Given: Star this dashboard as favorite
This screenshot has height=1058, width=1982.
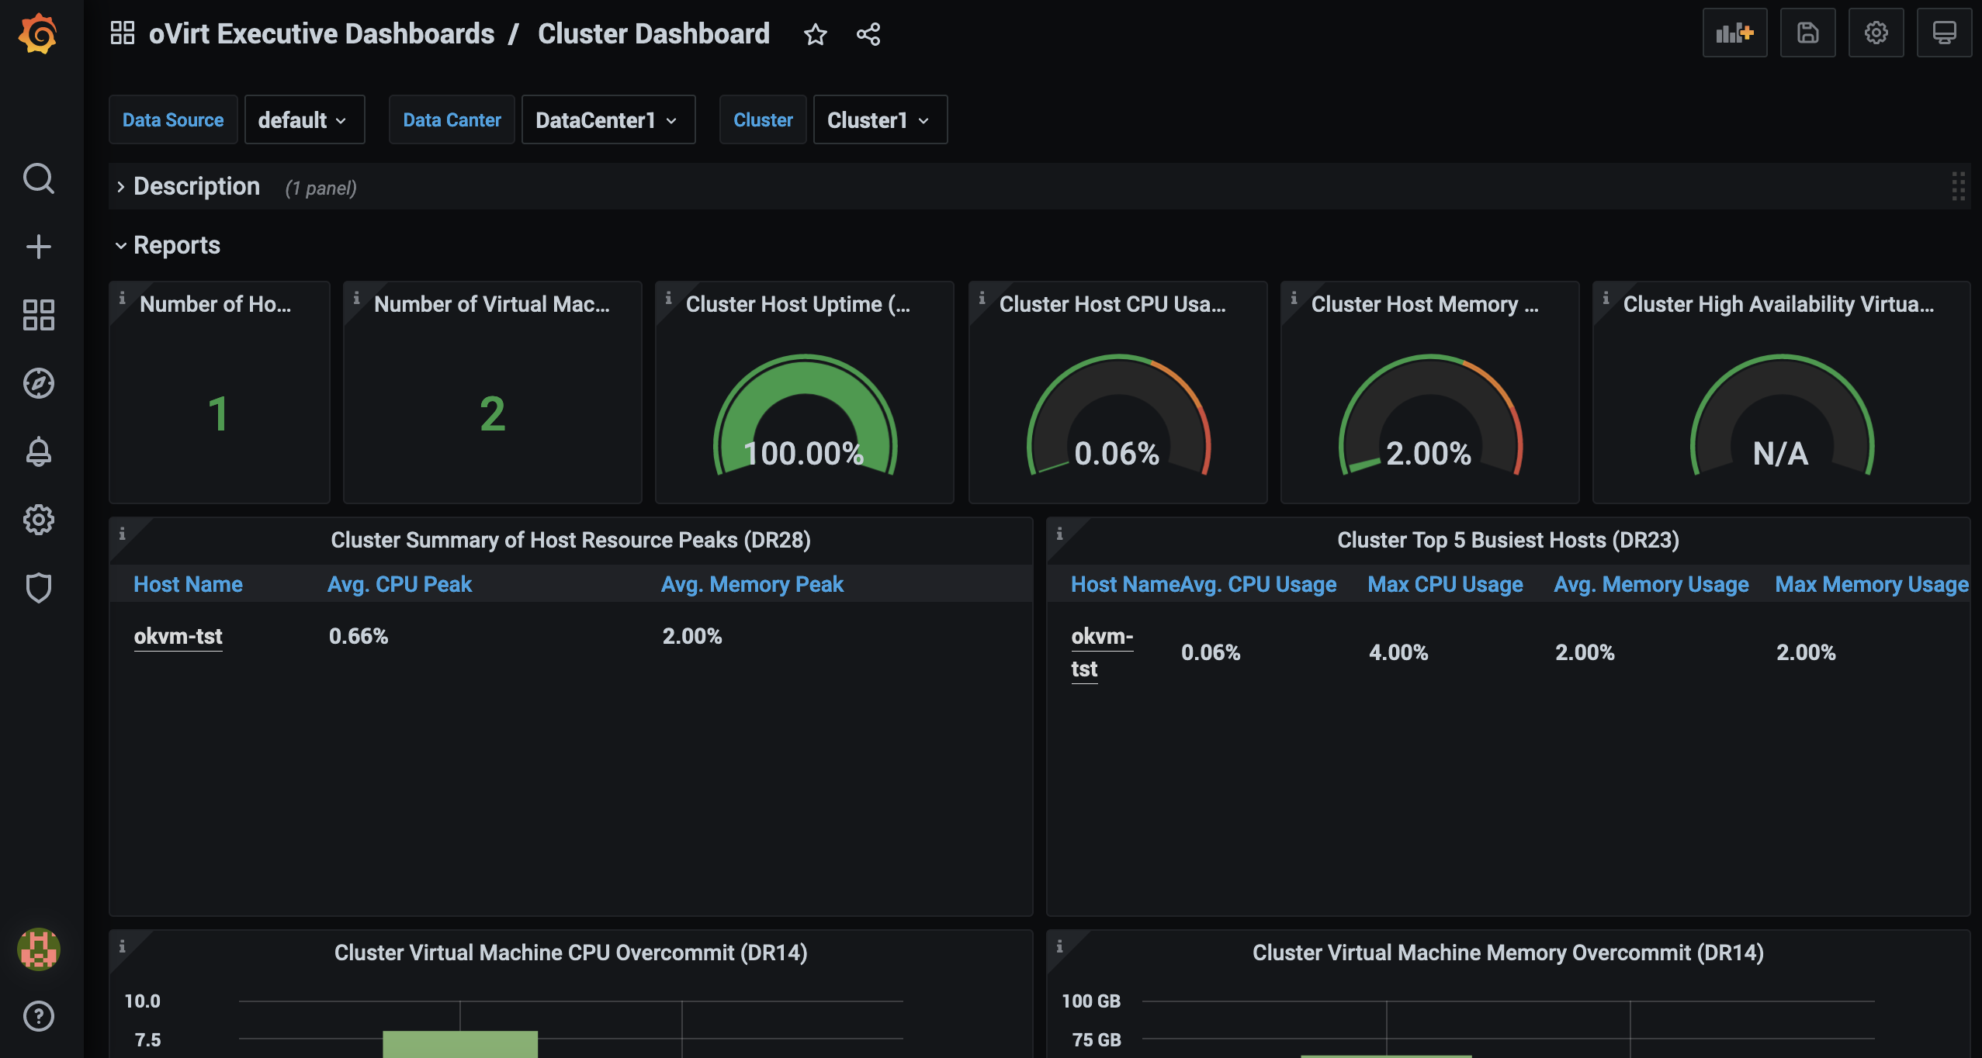Looking at the screenshot, I should coord(815,34).
